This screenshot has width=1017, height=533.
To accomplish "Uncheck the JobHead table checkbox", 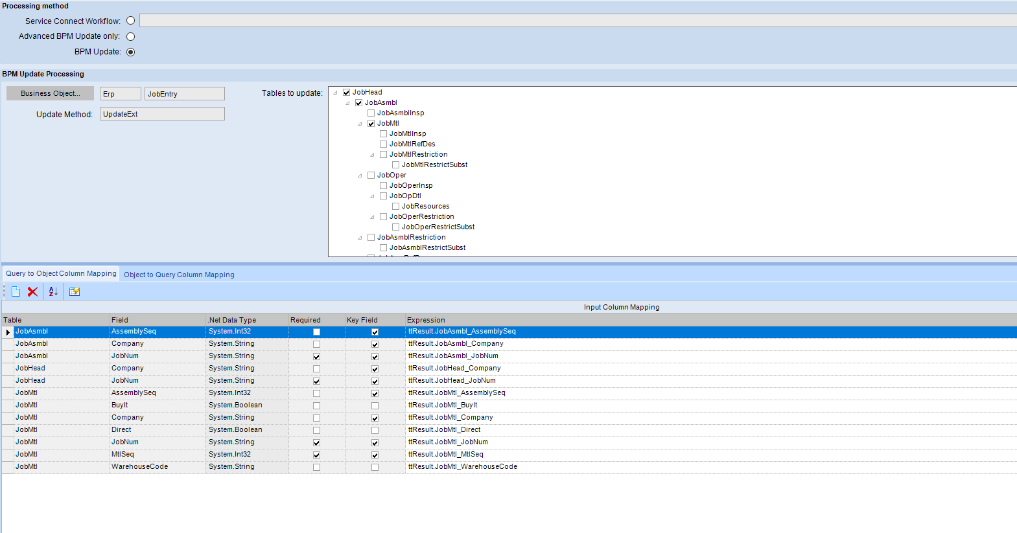I will click(346, 93).
